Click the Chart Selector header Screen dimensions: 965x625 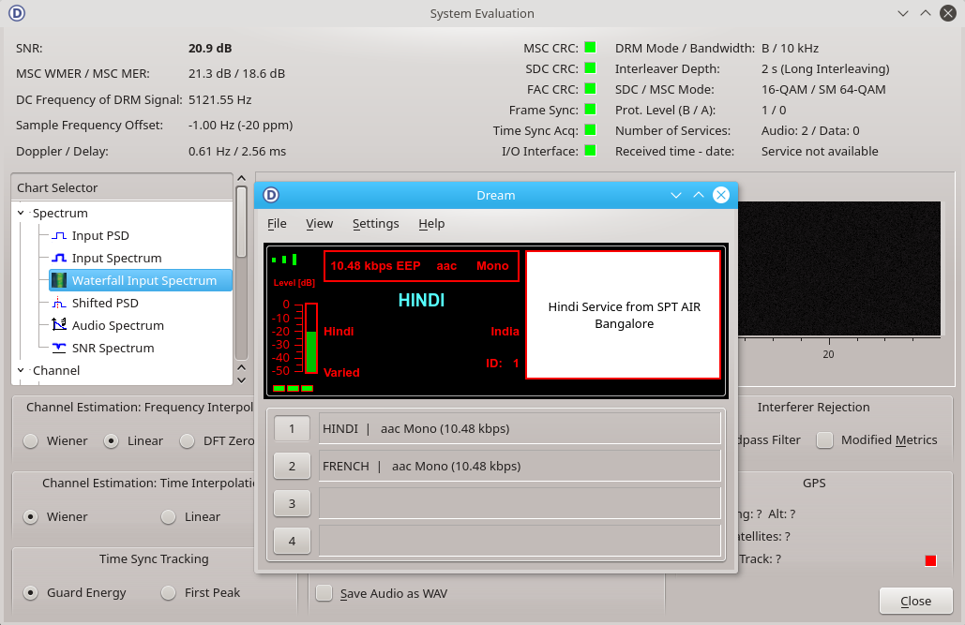pyautogui.click(x=122, y=187)
